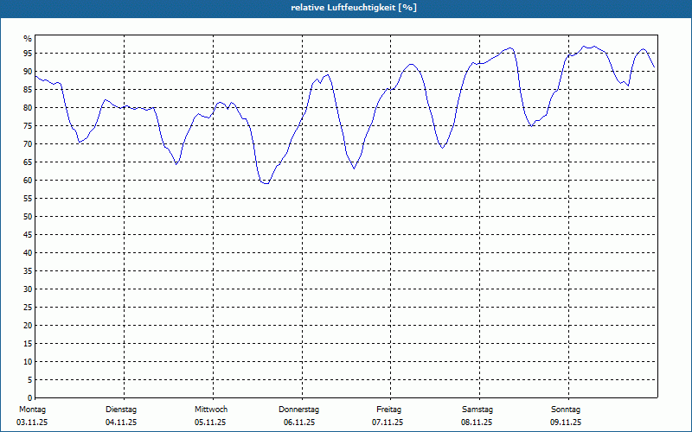692x432 pixels.
Task: Select the Samstag day label
Action: pos(477,410)
